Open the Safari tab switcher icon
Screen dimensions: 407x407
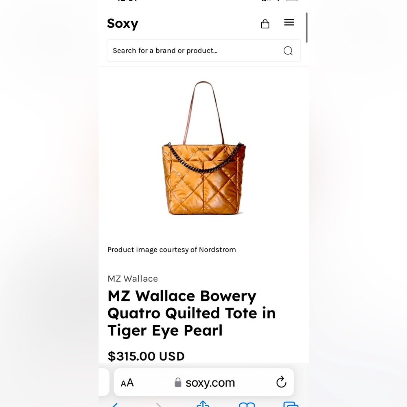tap(291, 405)
